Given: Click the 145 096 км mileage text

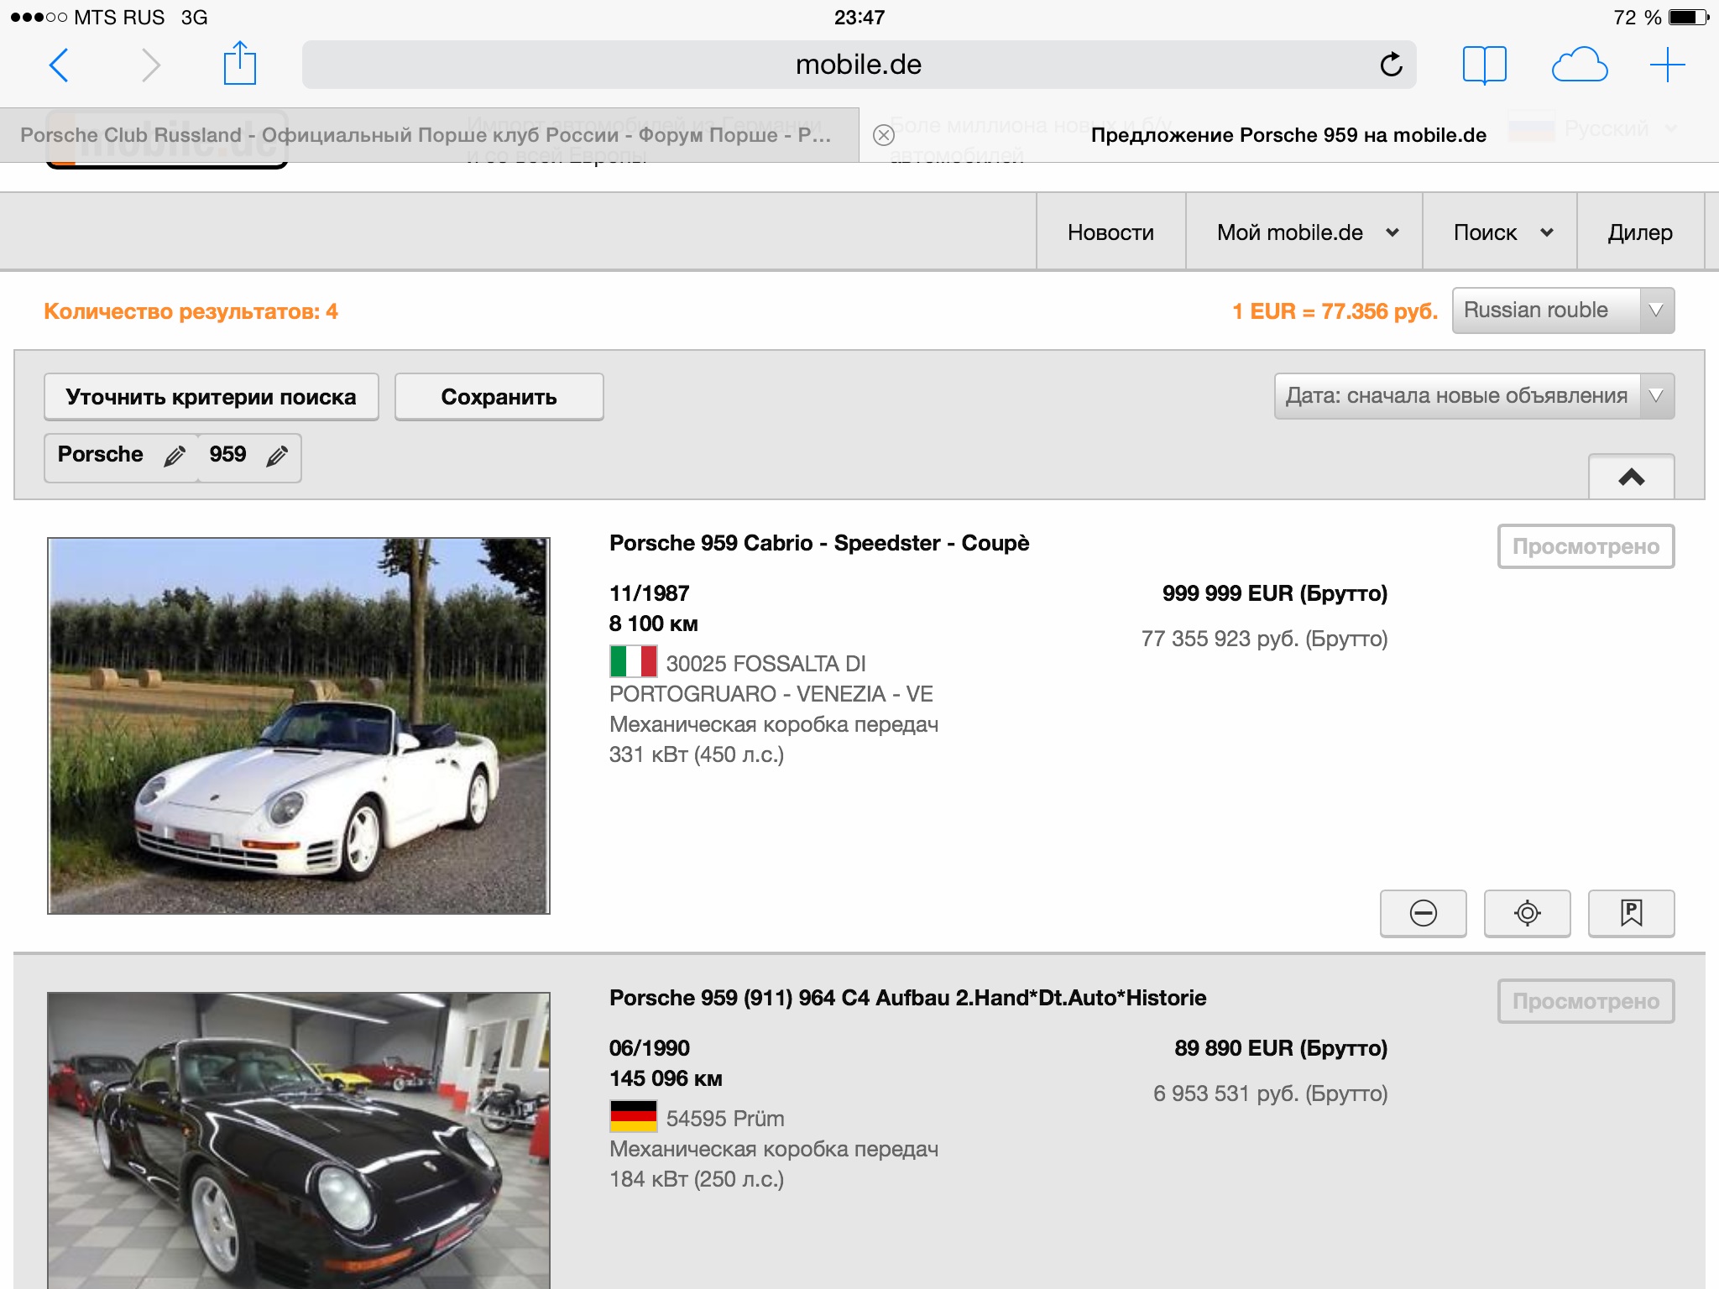Looking at the screenshot, I should [666, 1078].
